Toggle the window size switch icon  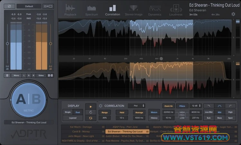[x=48, y=6]
